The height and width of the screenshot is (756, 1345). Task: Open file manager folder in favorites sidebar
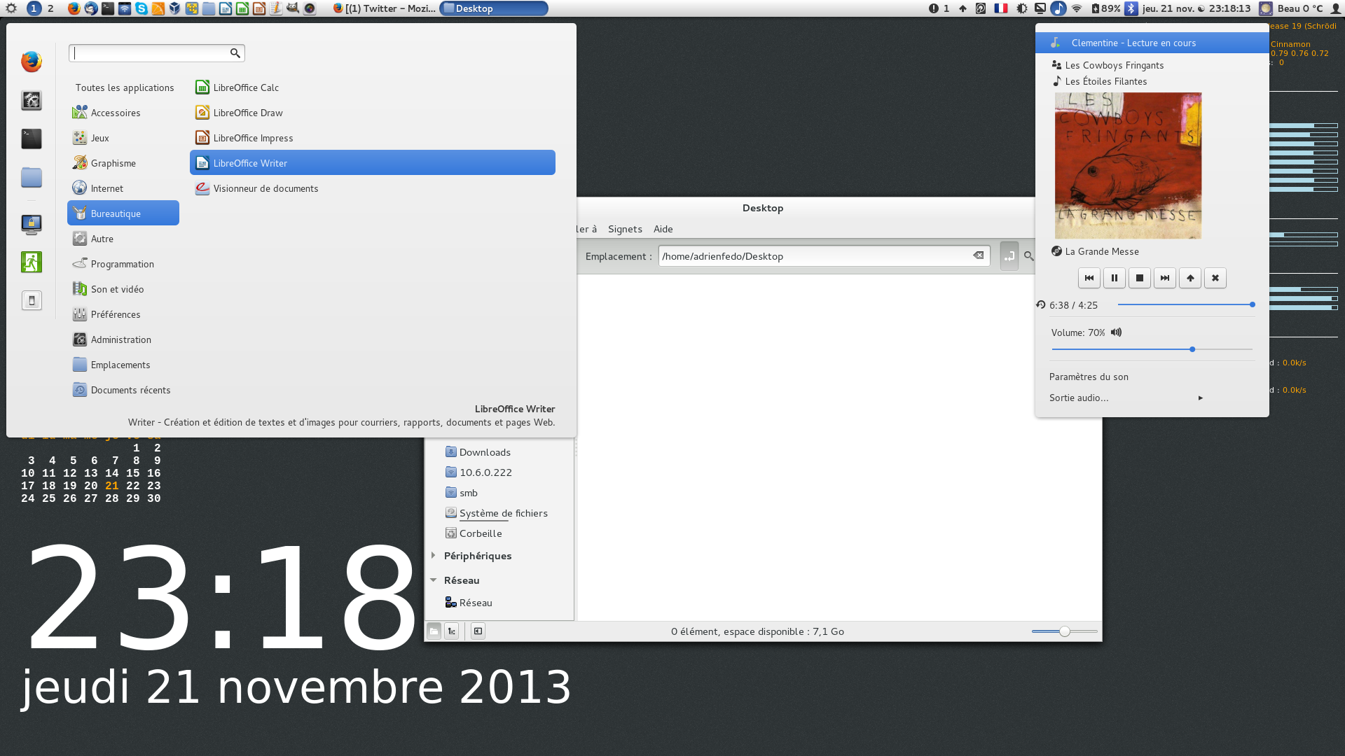pos(31,177)
